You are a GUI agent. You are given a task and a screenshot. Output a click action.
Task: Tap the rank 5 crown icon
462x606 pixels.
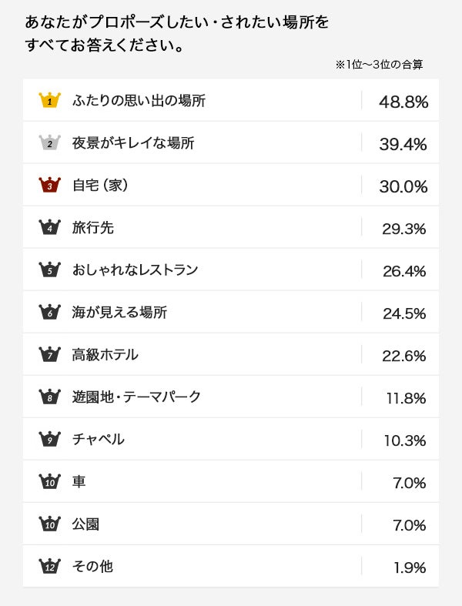point(49,270)
